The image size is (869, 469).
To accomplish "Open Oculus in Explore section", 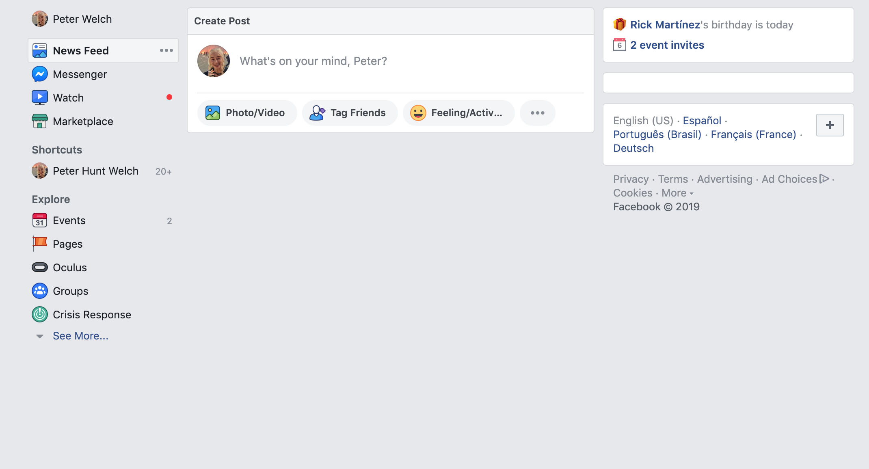I will point(70,268).
